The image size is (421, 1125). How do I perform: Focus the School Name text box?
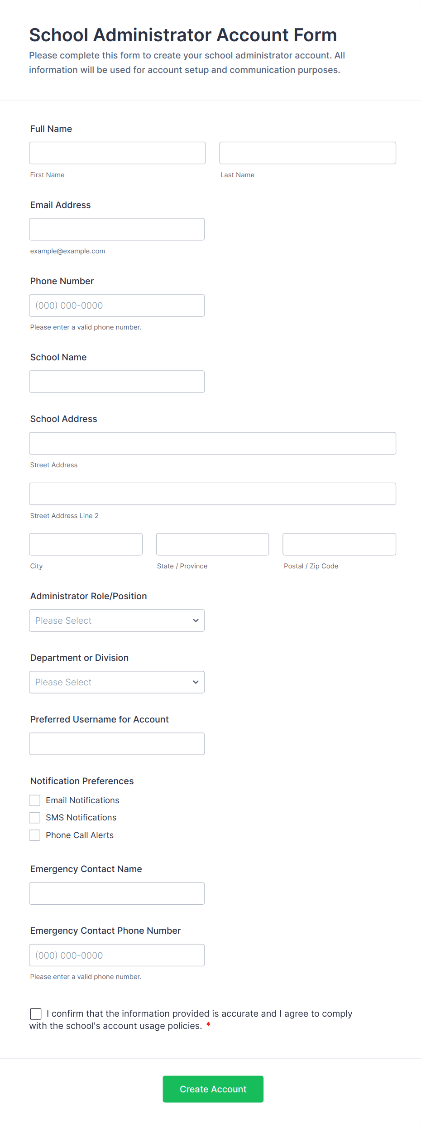(117, 382)
